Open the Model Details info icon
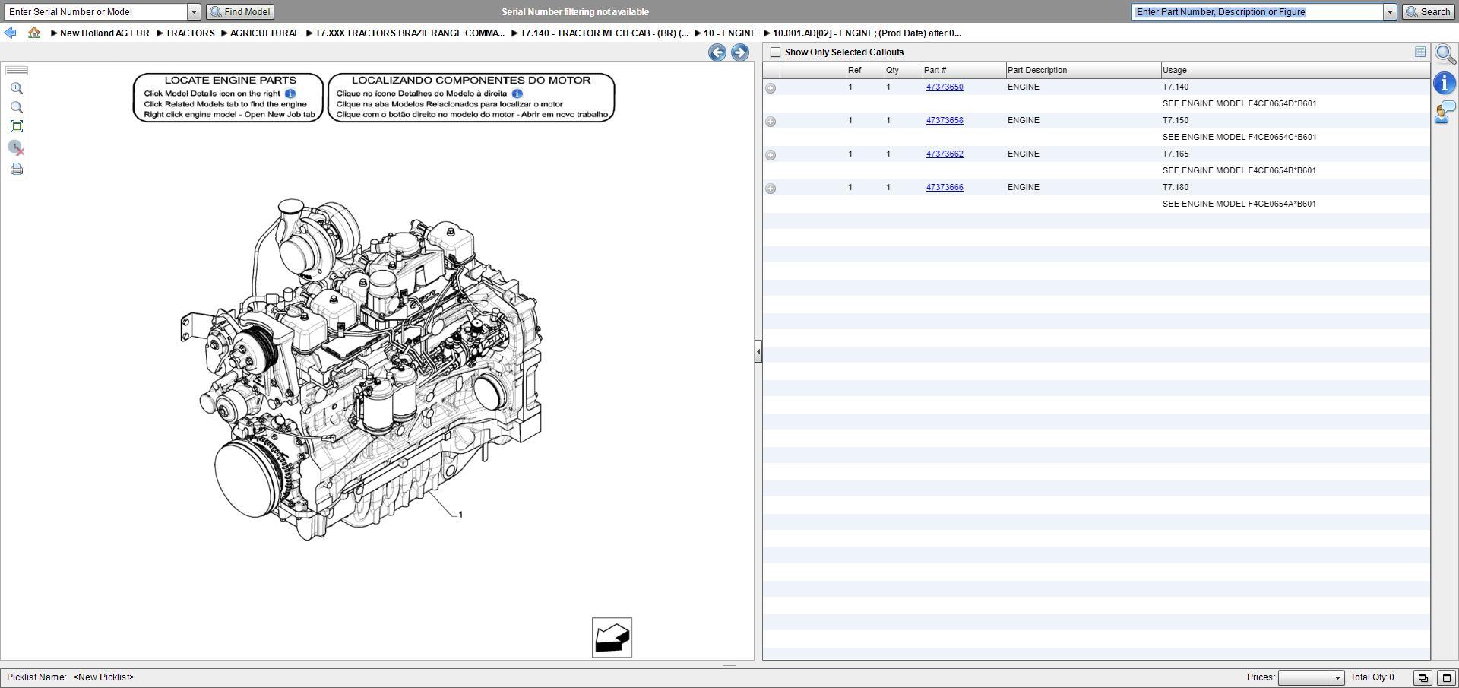 (x=1445, y=83)
